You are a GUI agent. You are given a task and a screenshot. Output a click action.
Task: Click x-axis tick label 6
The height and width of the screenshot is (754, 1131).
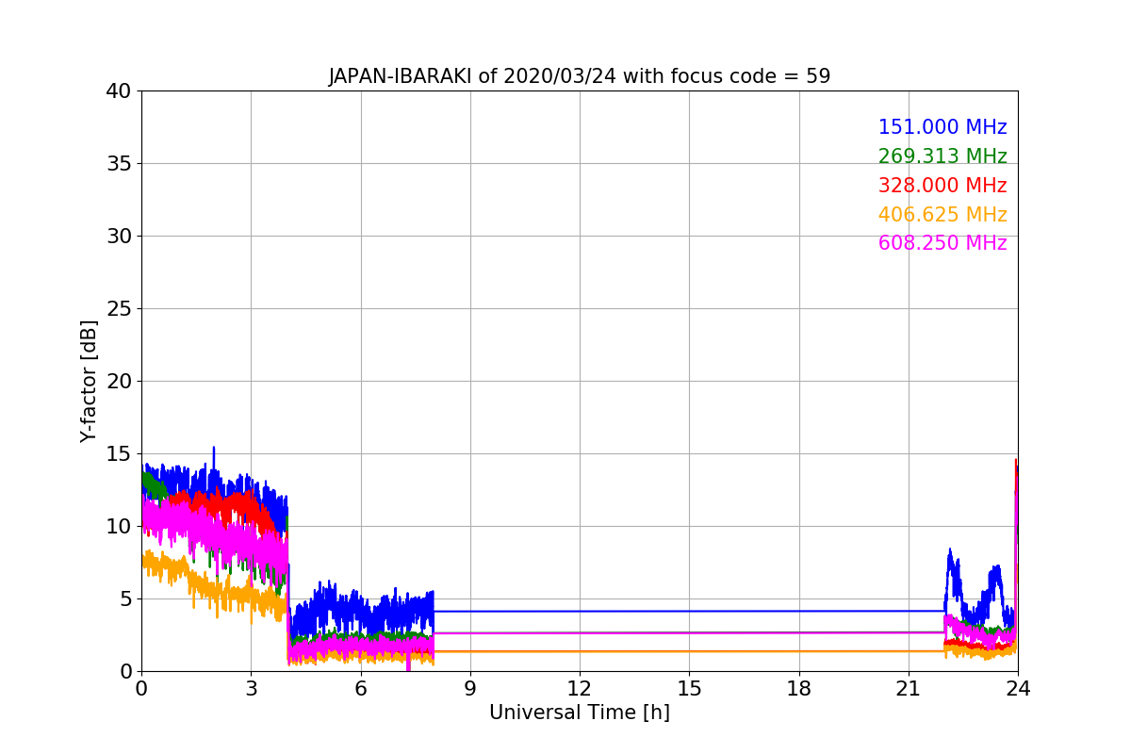[361, 688]
